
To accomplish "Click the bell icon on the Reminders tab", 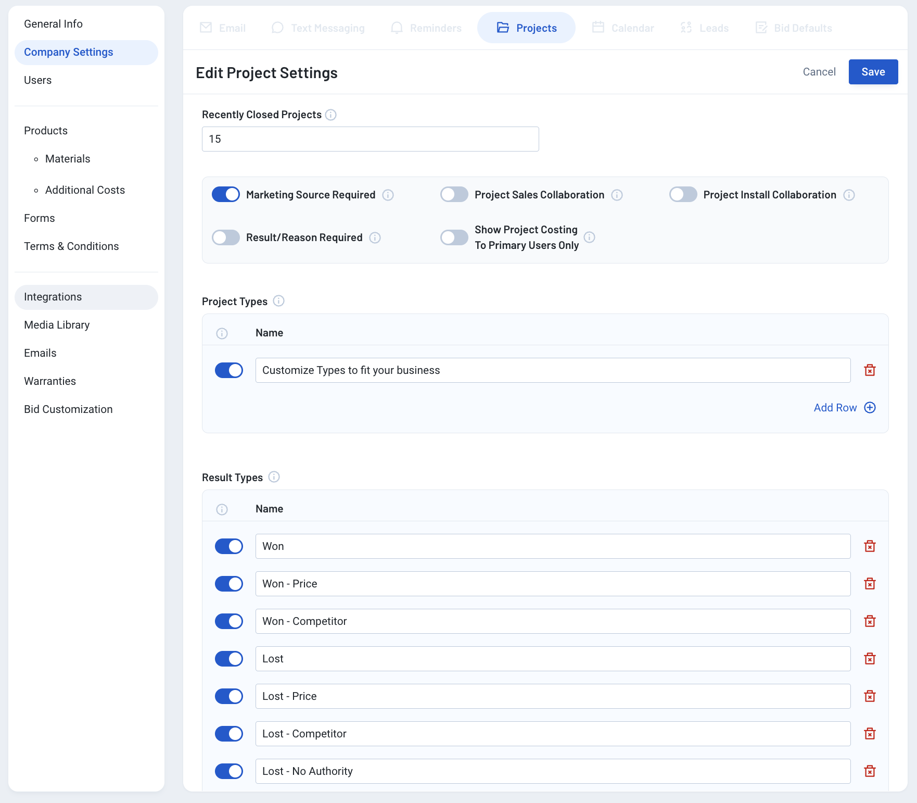I will pos(397,28).
